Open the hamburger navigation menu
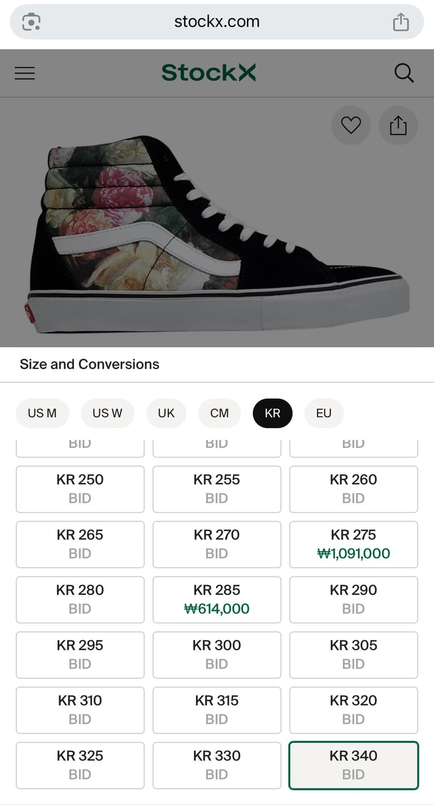Image resolution: width=434 pixels, height=805 pixels. tap(25, 73)
